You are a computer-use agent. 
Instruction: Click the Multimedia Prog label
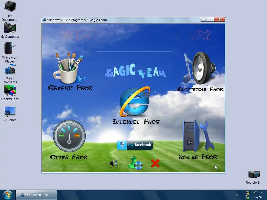(200, 89)
